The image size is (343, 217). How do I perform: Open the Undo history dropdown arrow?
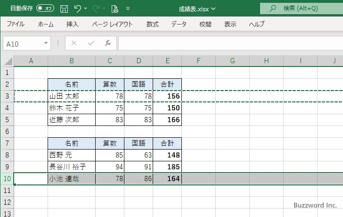(86, 8)
